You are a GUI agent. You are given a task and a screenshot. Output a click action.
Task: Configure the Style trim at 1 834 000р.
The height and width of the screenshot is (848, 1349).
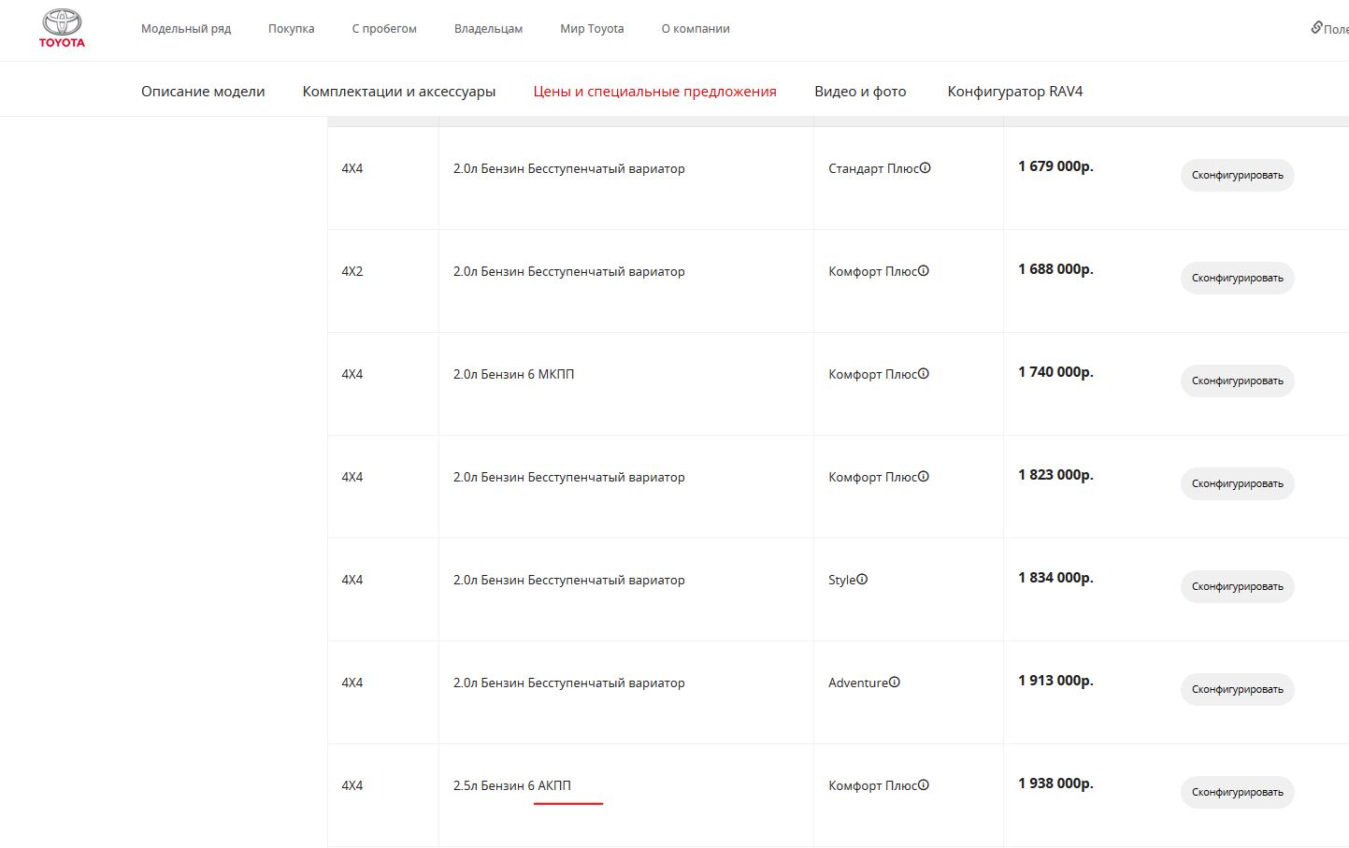pos(1237,586)
